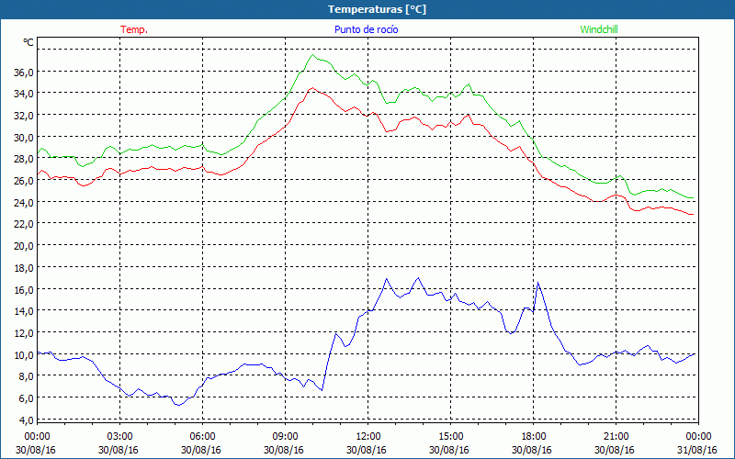This screenshot has height=459, width=735.
Task: Select the red Temp. legend label
Action: [x=134, y=29]
